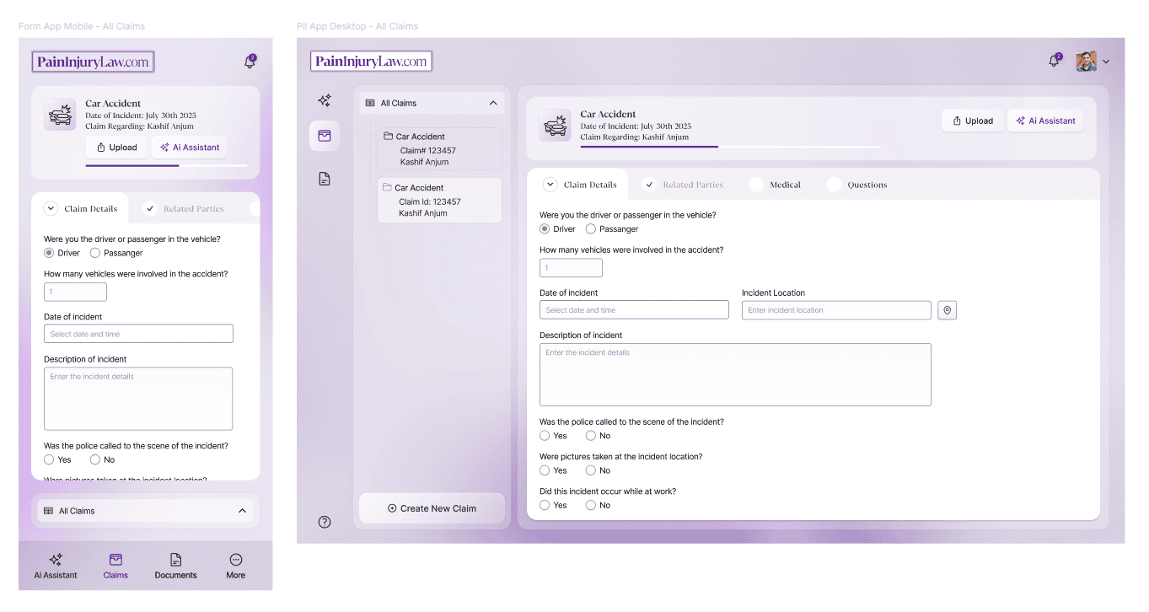
Task: Click the help question mark icon
Action: coord(325,522)
